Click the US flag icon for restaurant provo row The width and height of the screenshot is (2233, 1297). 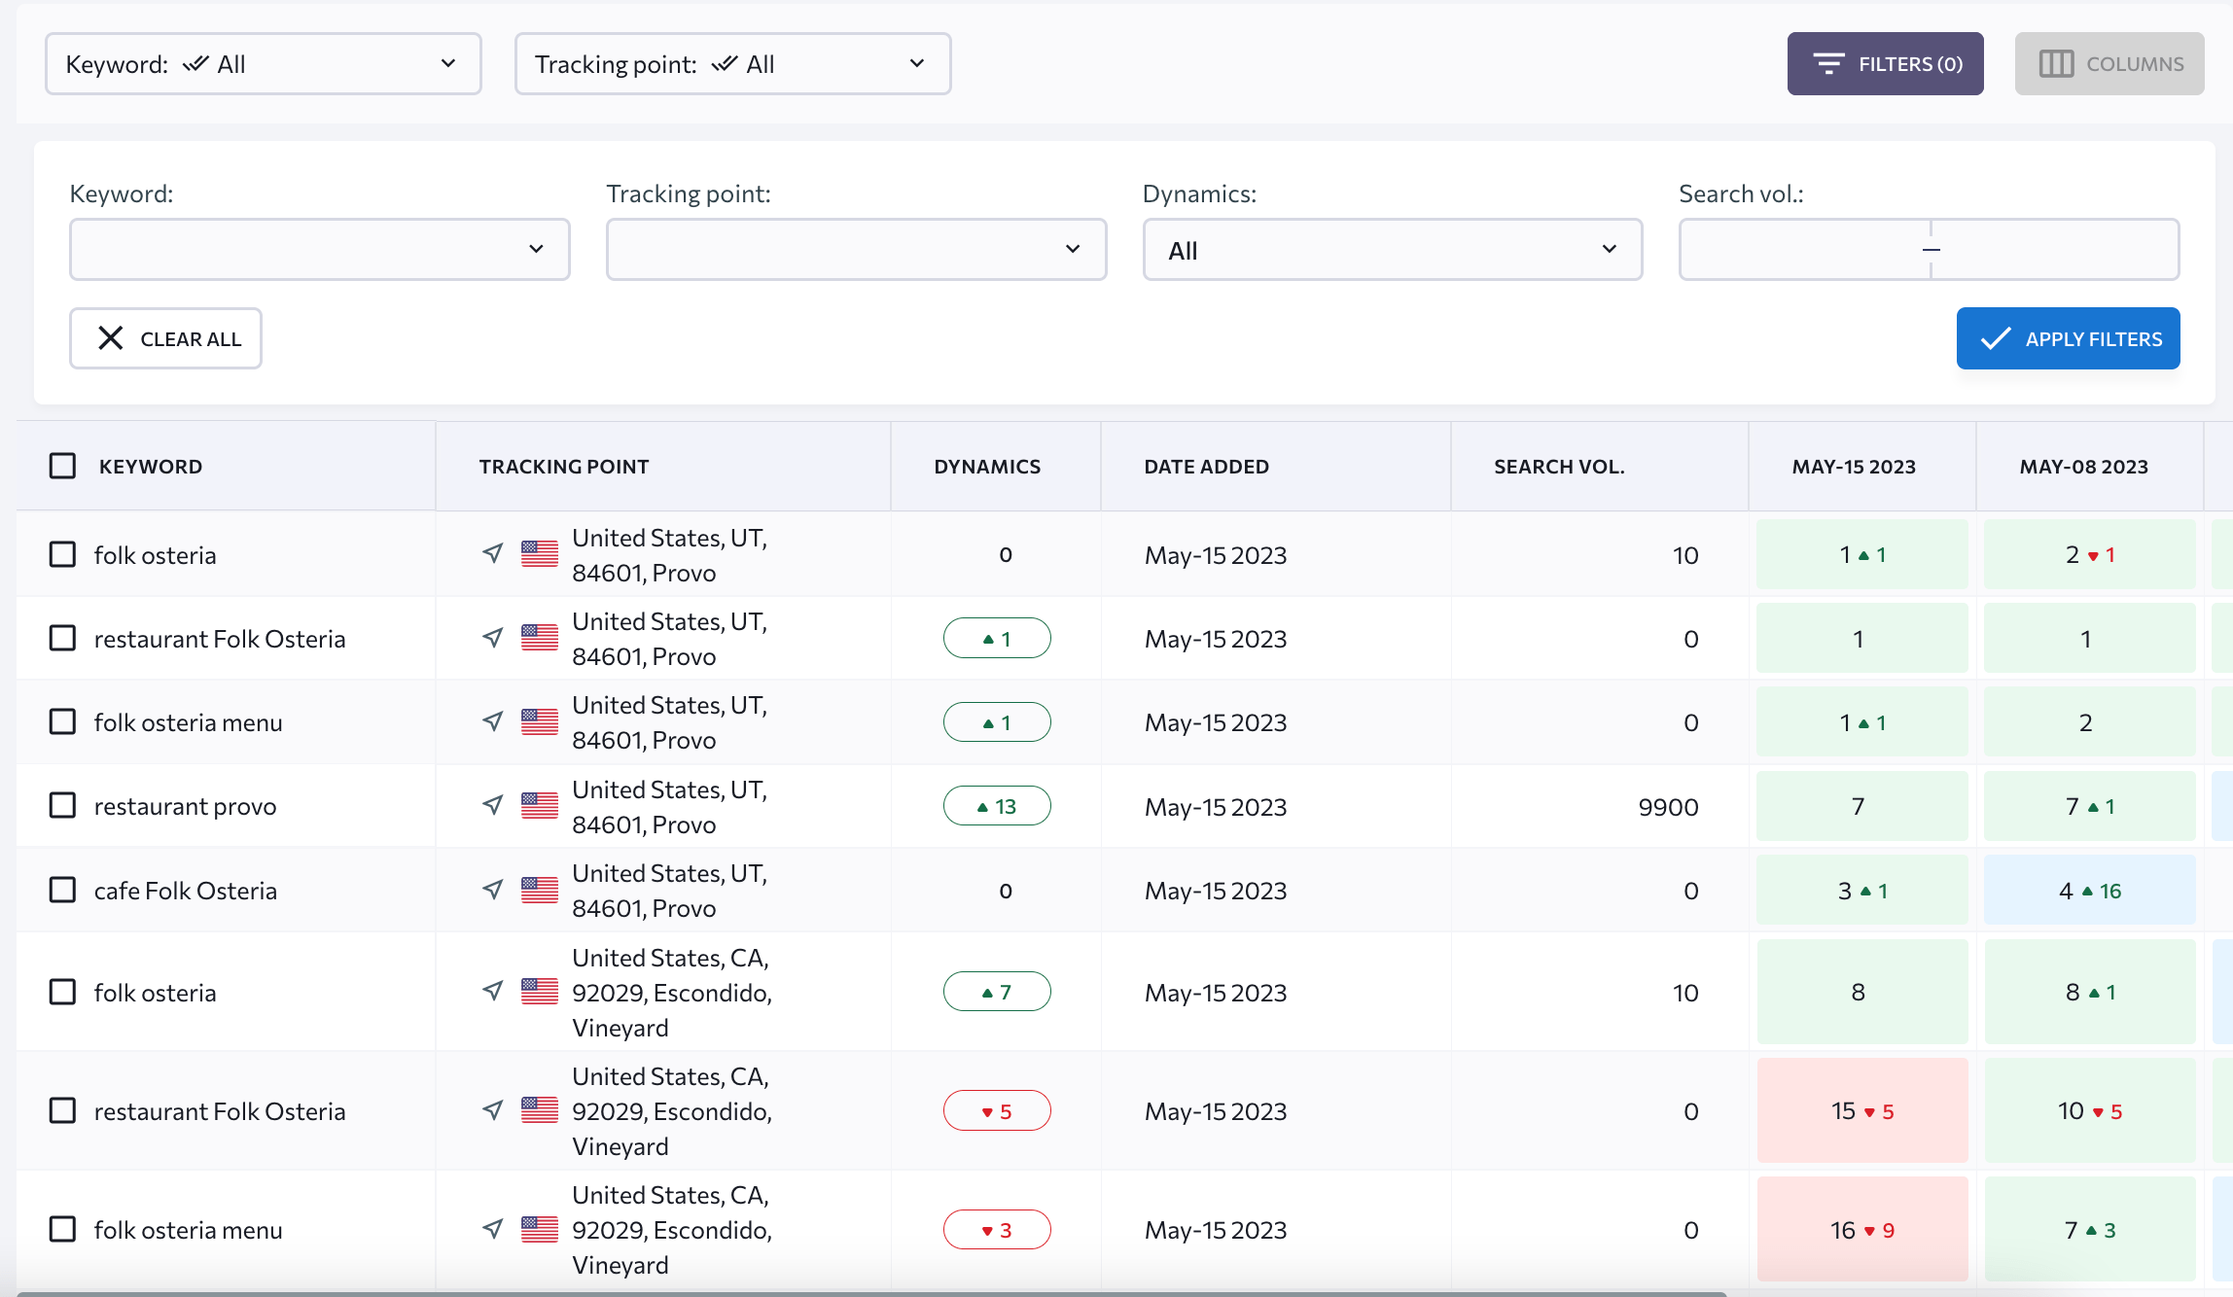[539, 806]
